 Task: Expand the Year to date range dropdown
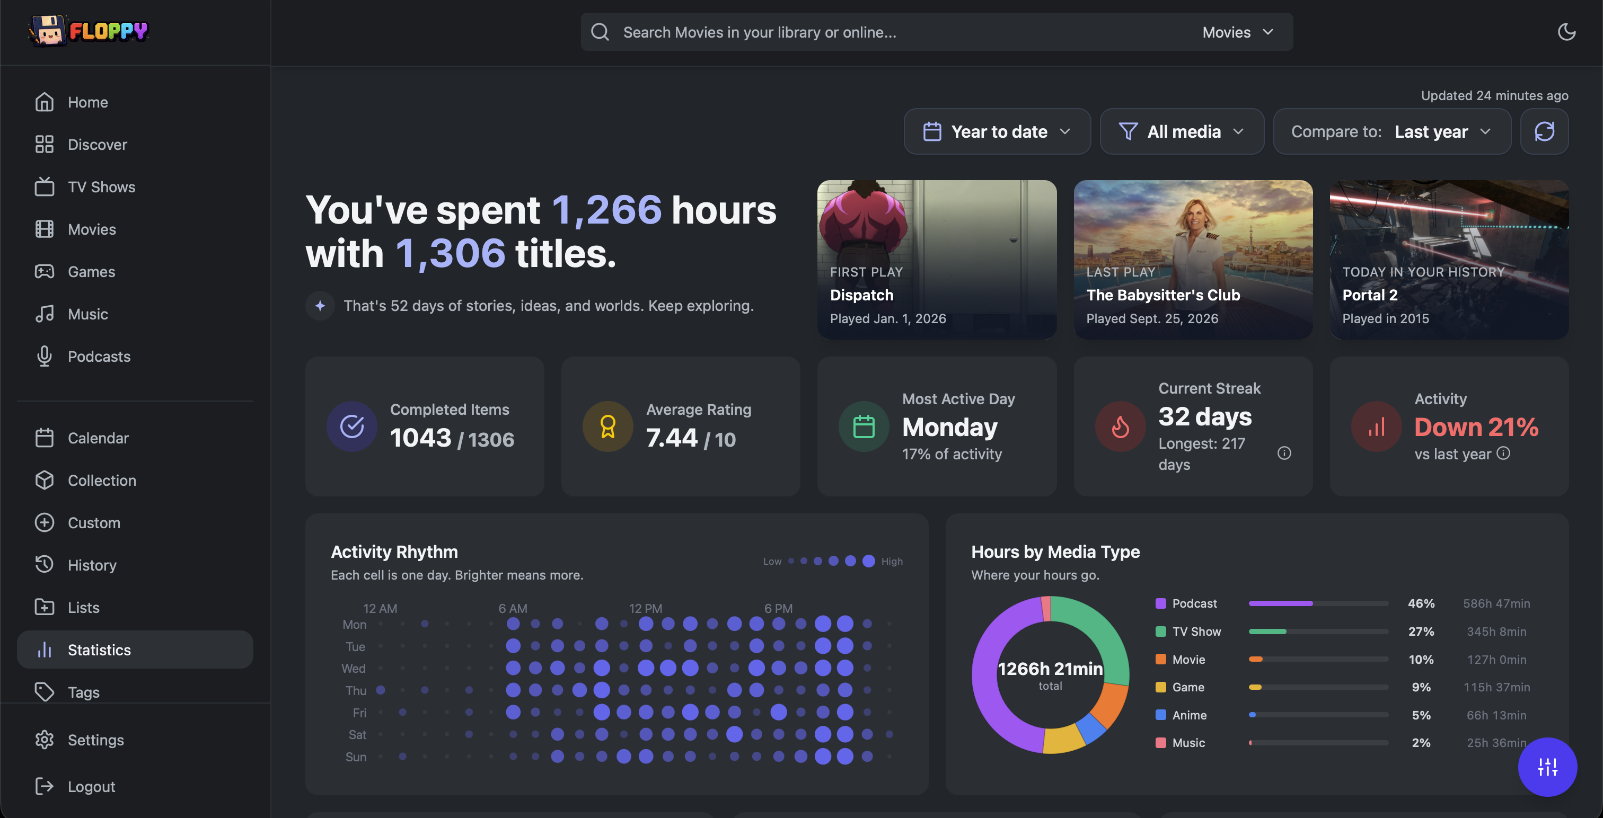(997, 131)
